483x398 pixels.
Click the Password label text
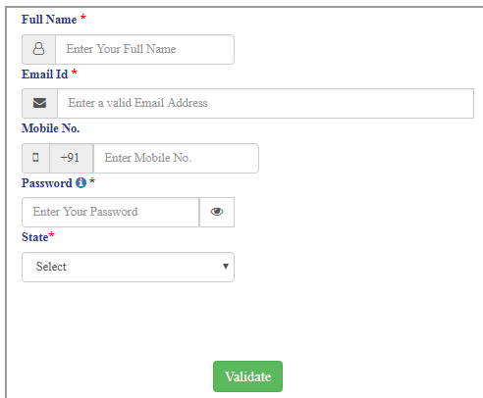[47, 183]
